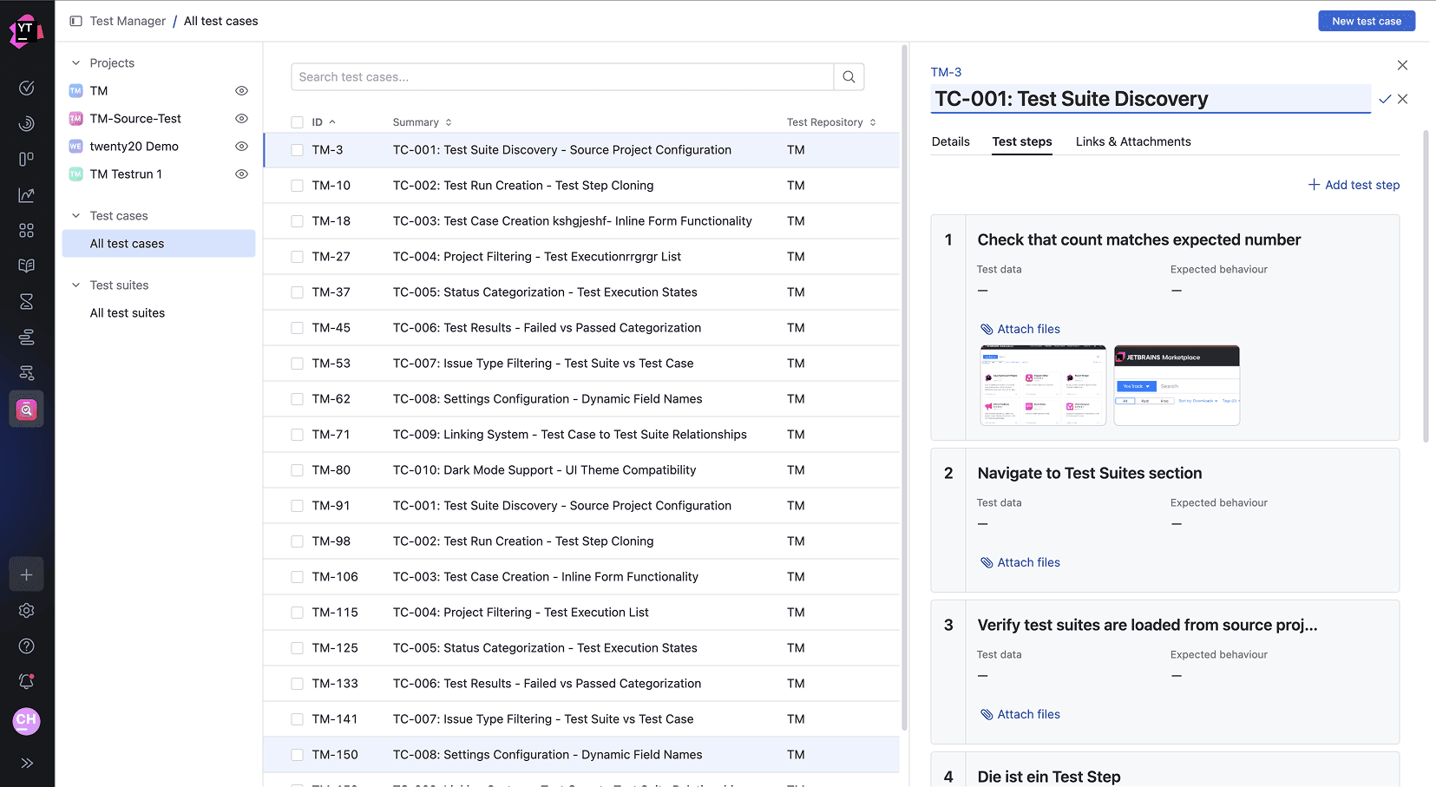Check the checkbox next to TM-10
The height and width of the screenshot is (787, 1436).
click(x=296, y=185)
